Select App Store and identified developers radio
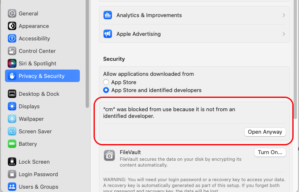This screenshot has width=299, height=192. point(106,90)
